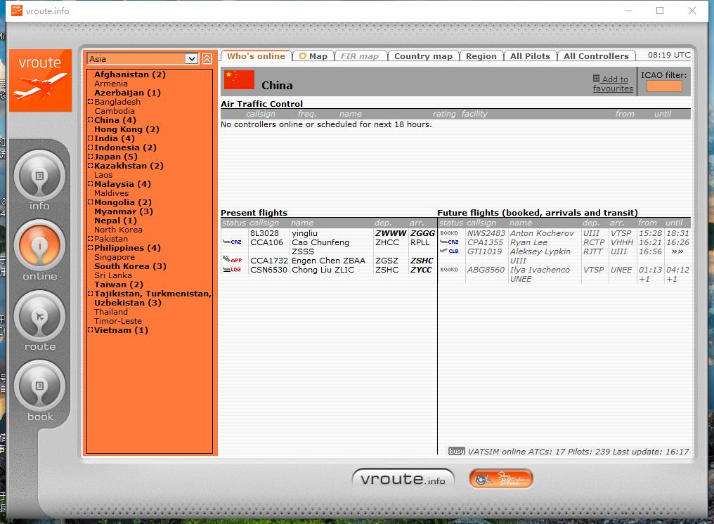Select the online sidebar icon
Screen dimensions: 714x524
pos(39,246)
